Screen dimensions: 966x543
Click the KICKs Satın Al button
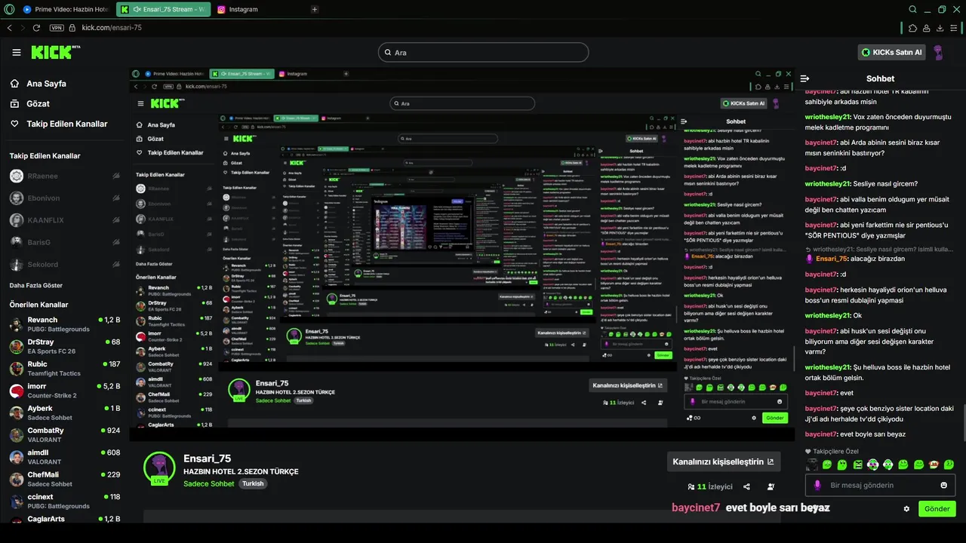click(891, 52)
